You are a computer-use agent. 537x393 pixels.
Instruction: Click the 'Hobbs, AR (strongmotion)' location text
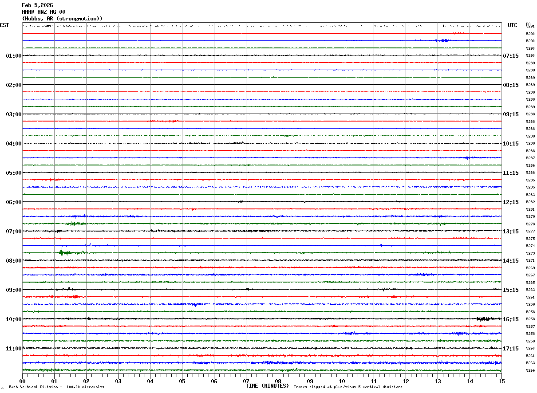[x=62, y=19]
